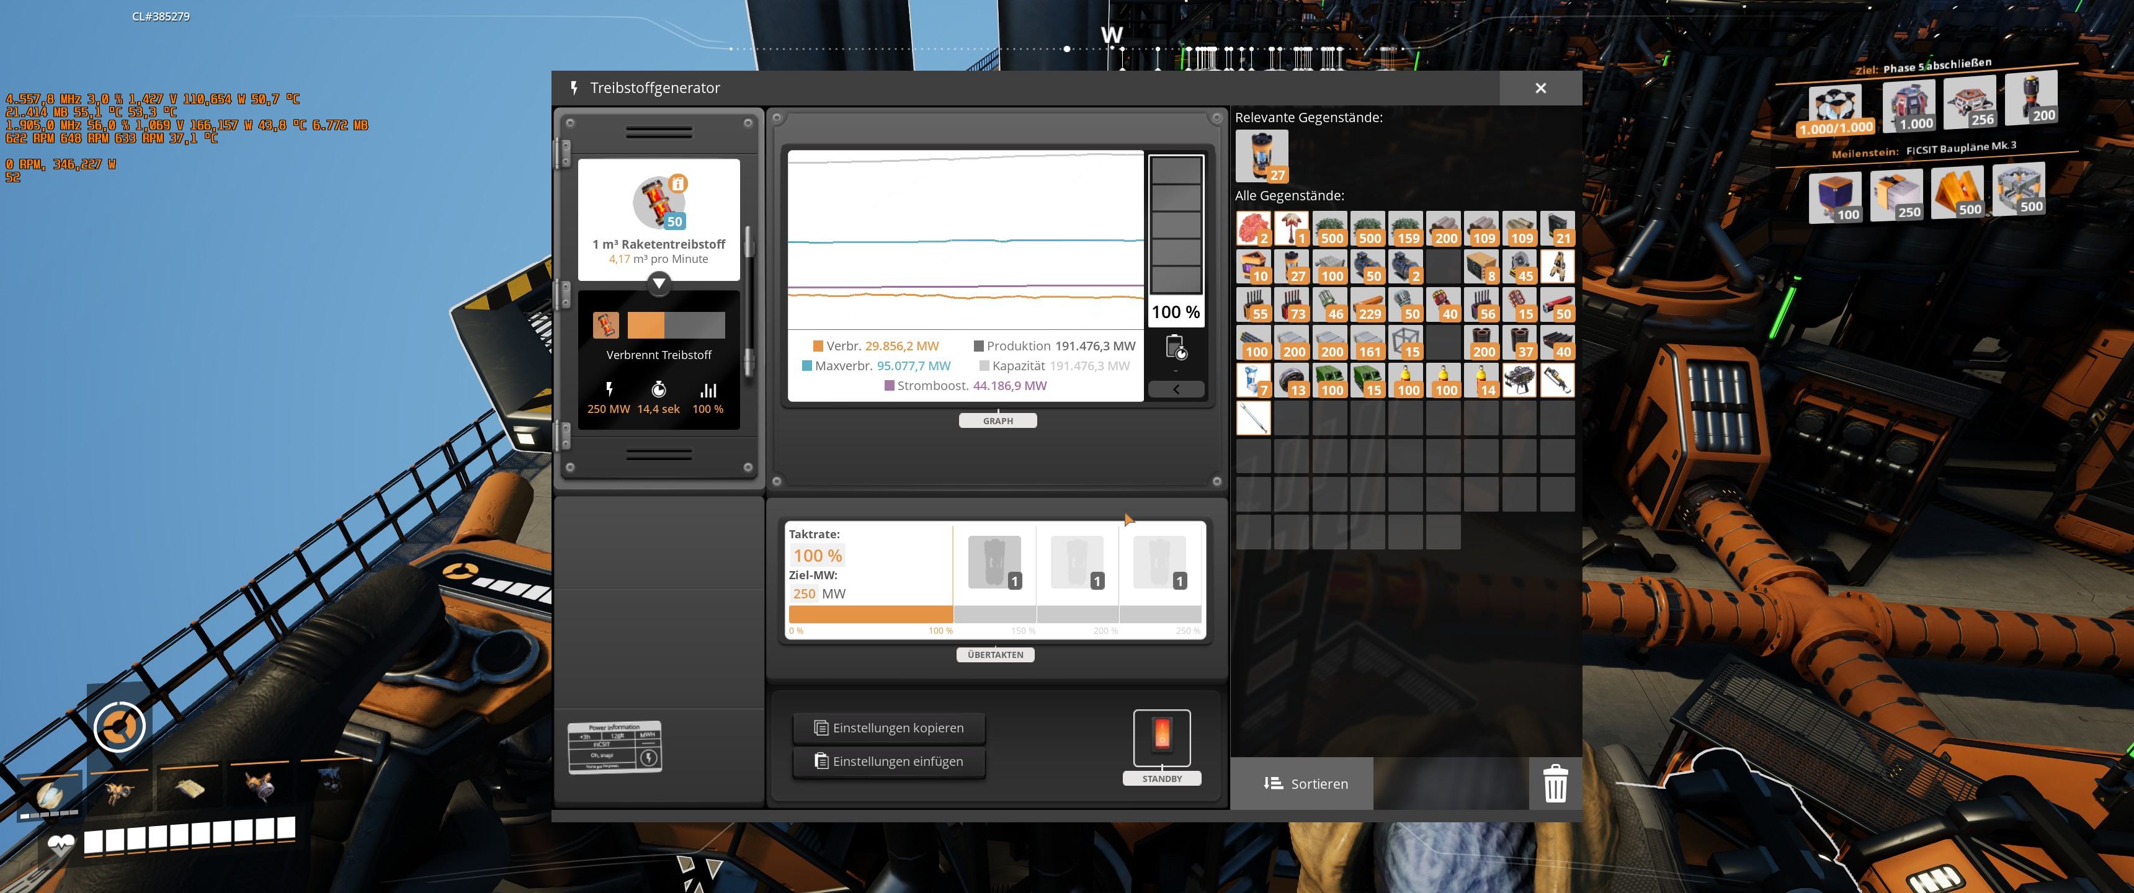Image resolution: width=2134 pixels, height=893 pixels.
Task: Select the jetpack equipment item without count
Action: tap(1558, 267)
